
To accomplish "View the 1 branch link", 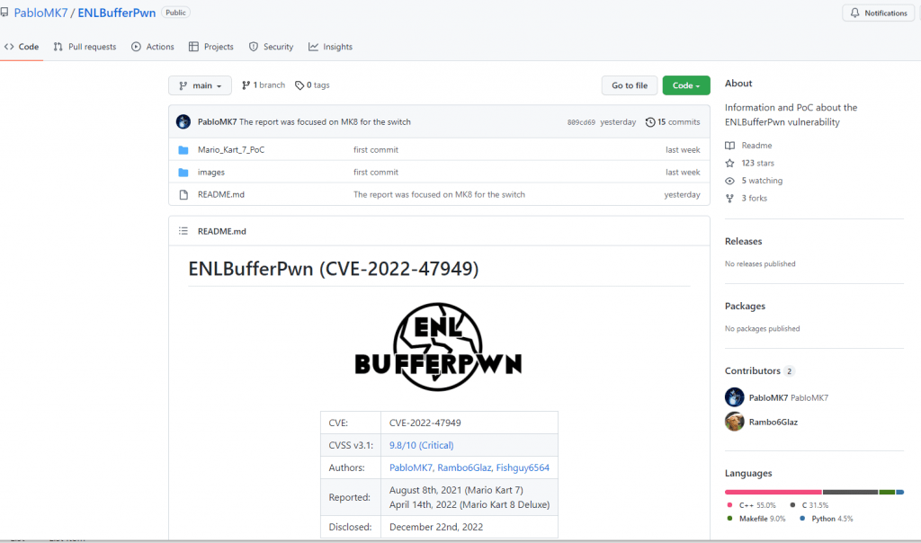I will pyautogui.click(x=264, y=85).
